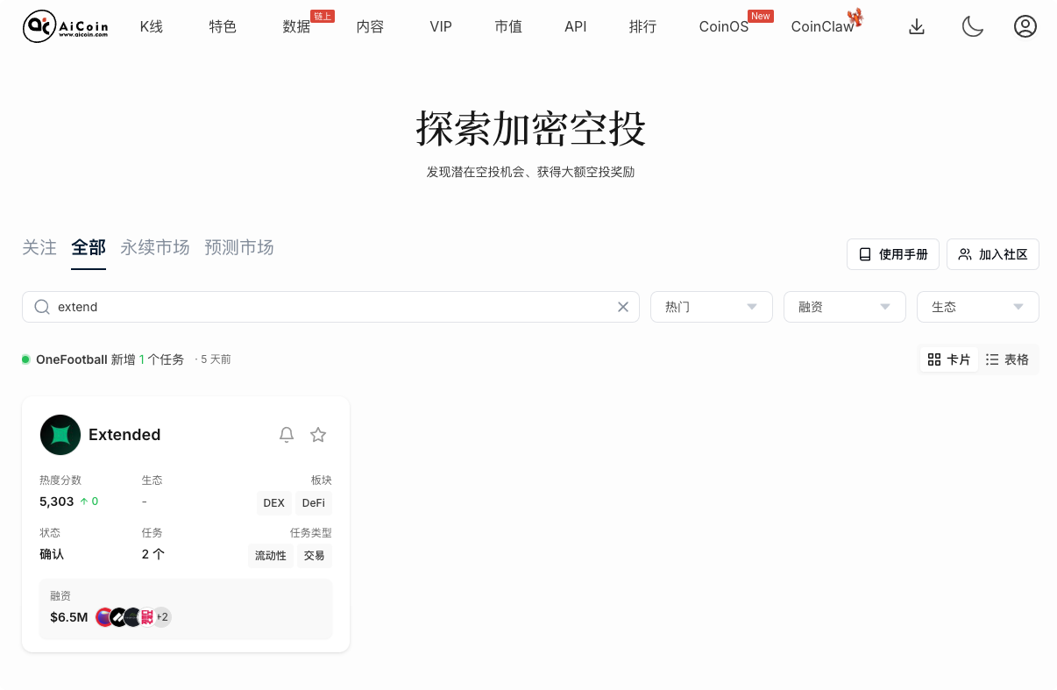Expand the 热门 sort dropdown
Screen dimensions: 1057x690
pyautogui.click(x=711, y=307)
